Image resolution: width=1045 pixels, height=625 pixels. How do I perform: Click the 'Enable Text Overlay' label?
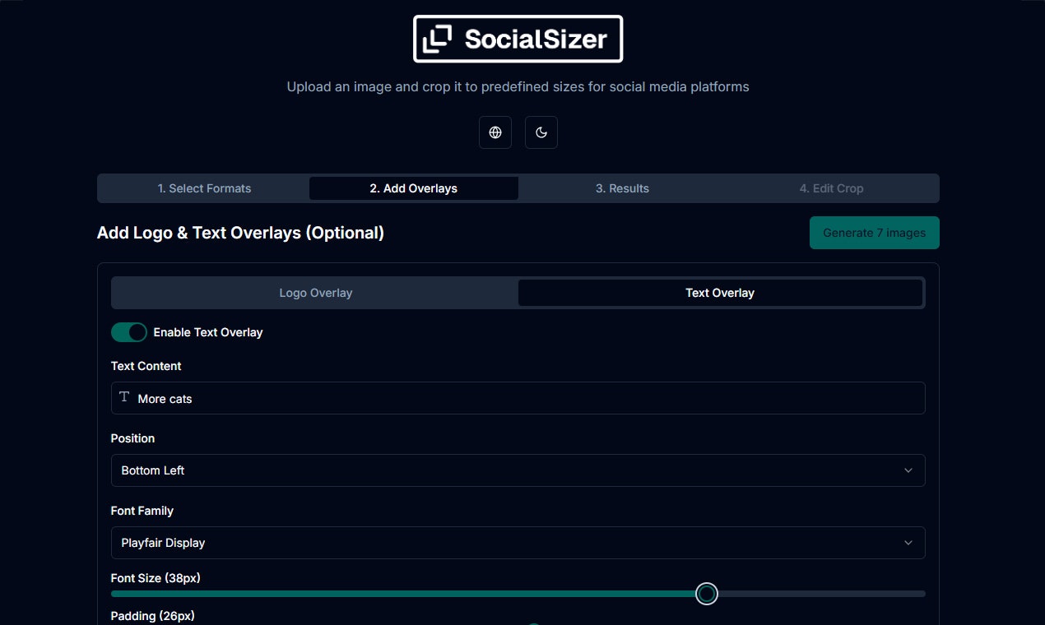[x=208, y=332]
